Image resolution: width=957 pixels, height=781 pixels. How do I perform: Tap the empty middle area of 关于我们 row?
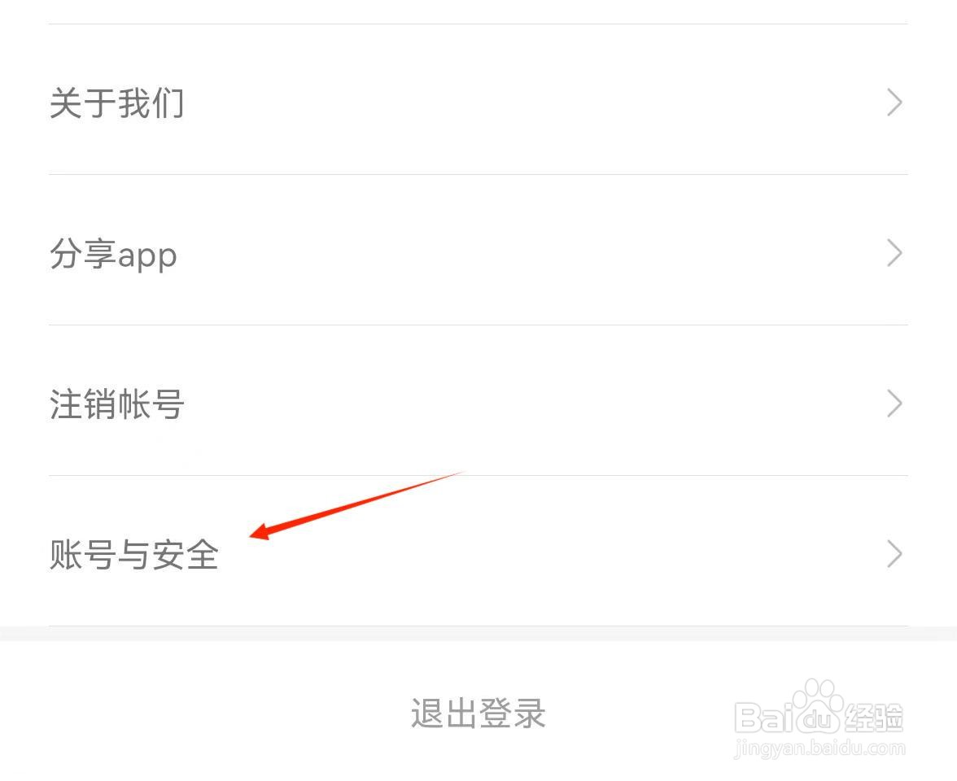531,100
